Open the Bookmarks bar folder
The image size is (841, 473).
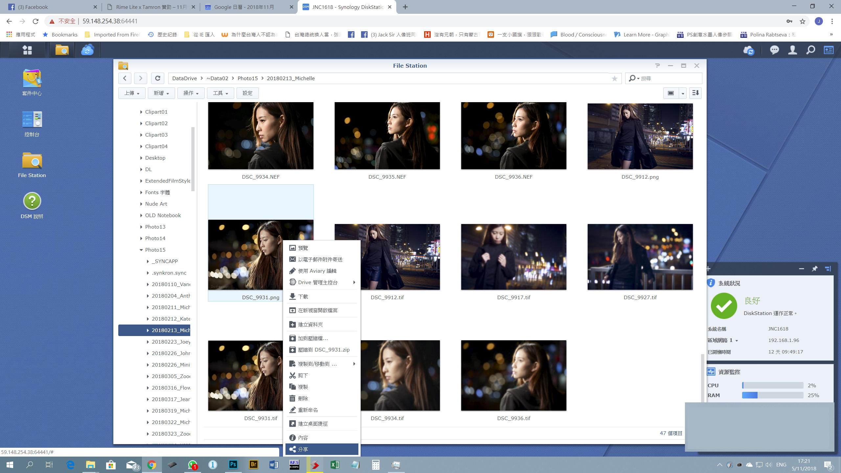60,34
